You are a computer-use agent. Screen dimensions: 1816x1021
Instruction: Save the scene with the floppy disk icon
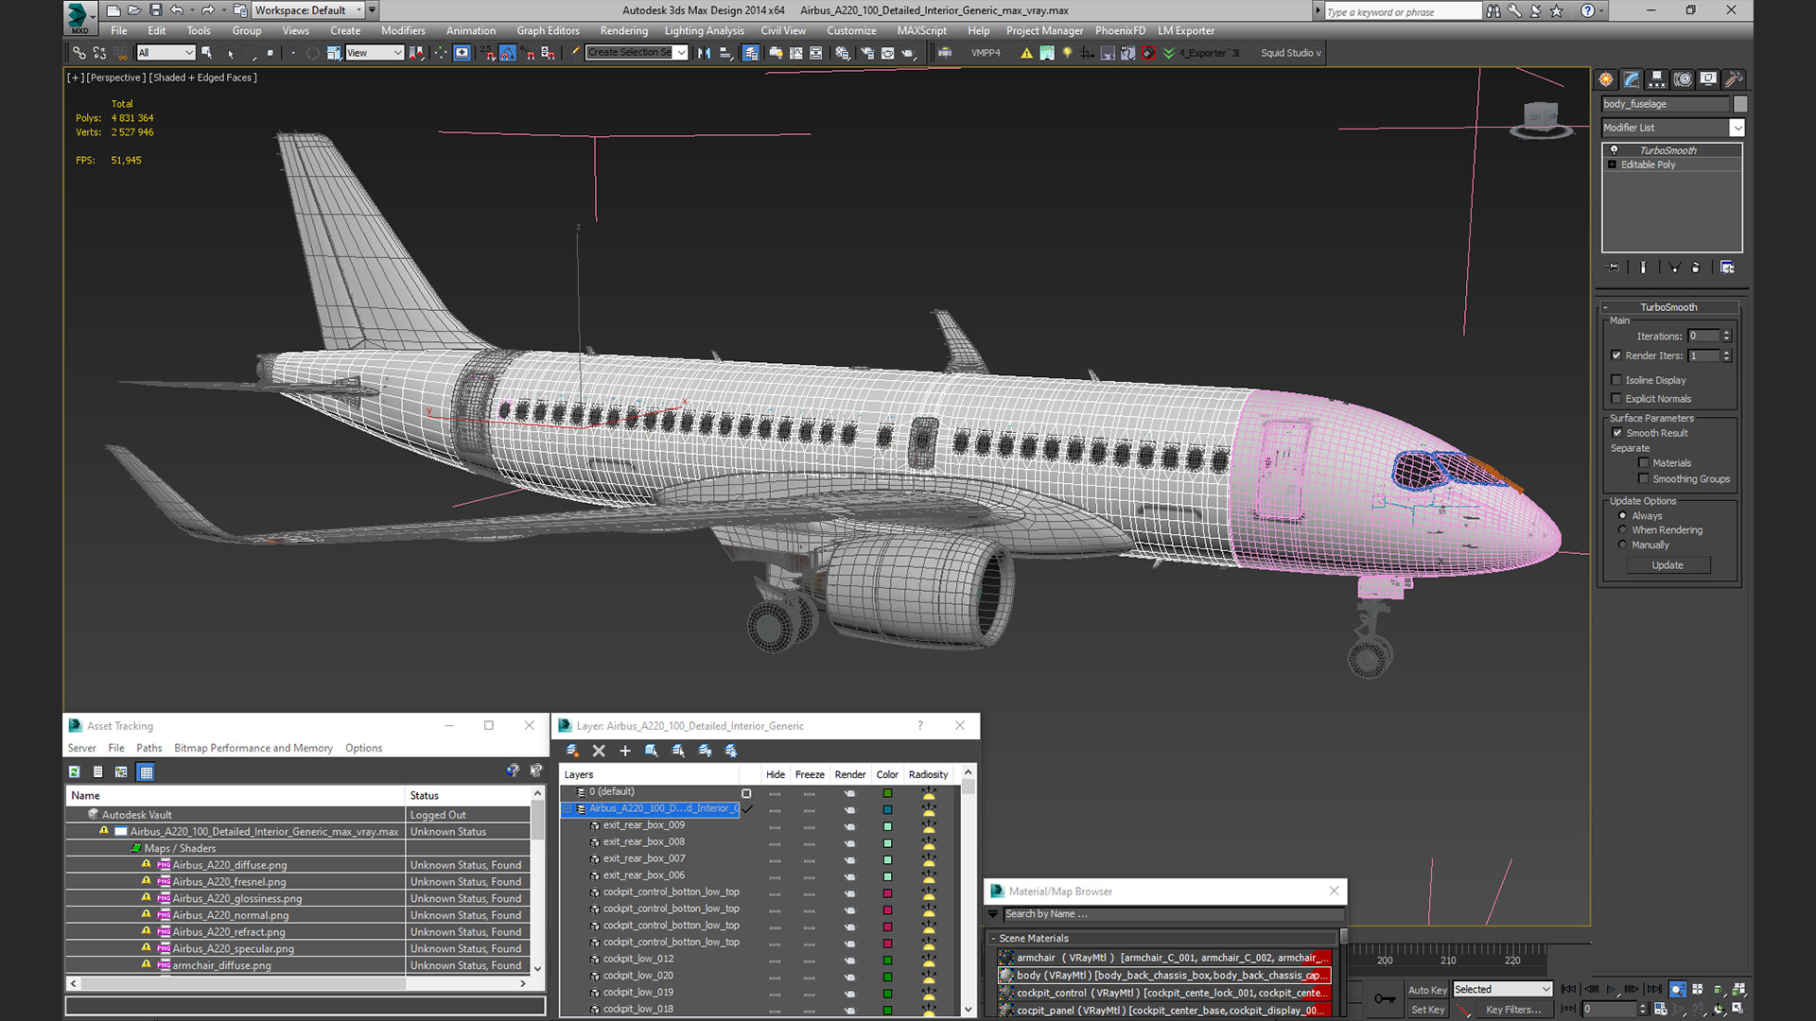(156, 10)
